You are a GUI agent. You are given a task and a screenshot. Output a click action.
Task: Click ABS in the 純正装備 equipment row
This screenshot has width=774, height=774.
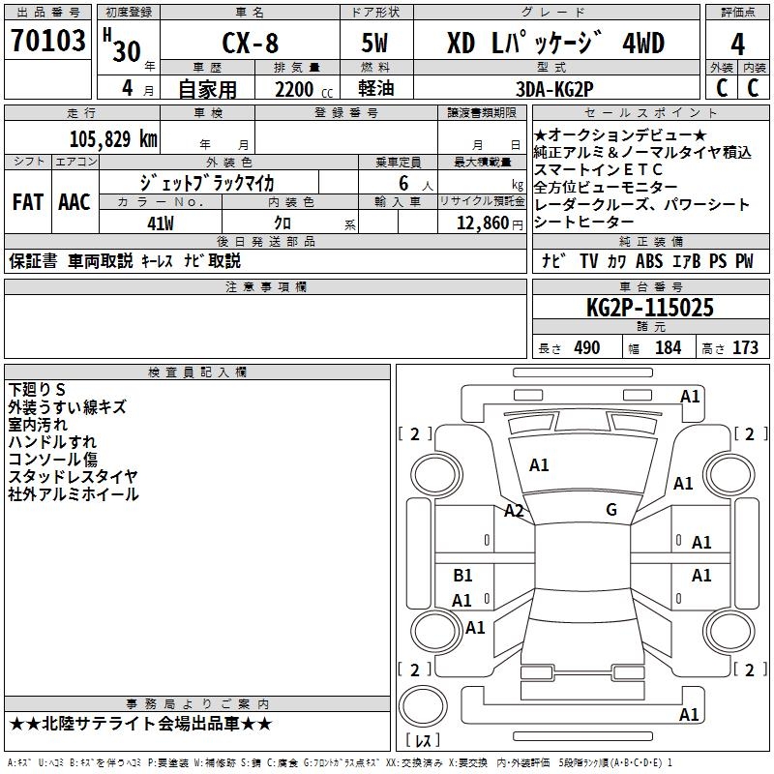(649, 260)
